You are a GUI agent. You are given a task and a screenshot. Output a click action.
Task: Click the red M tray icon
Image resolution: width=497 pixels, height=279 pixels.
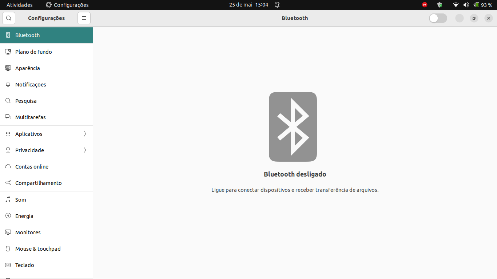pos(425,5)
